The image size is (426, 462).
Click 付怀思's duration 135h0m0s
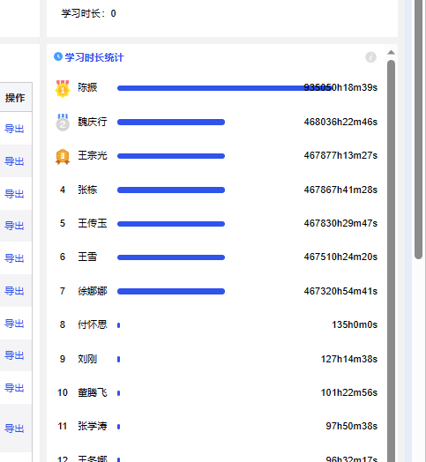[x=355, y=324]
